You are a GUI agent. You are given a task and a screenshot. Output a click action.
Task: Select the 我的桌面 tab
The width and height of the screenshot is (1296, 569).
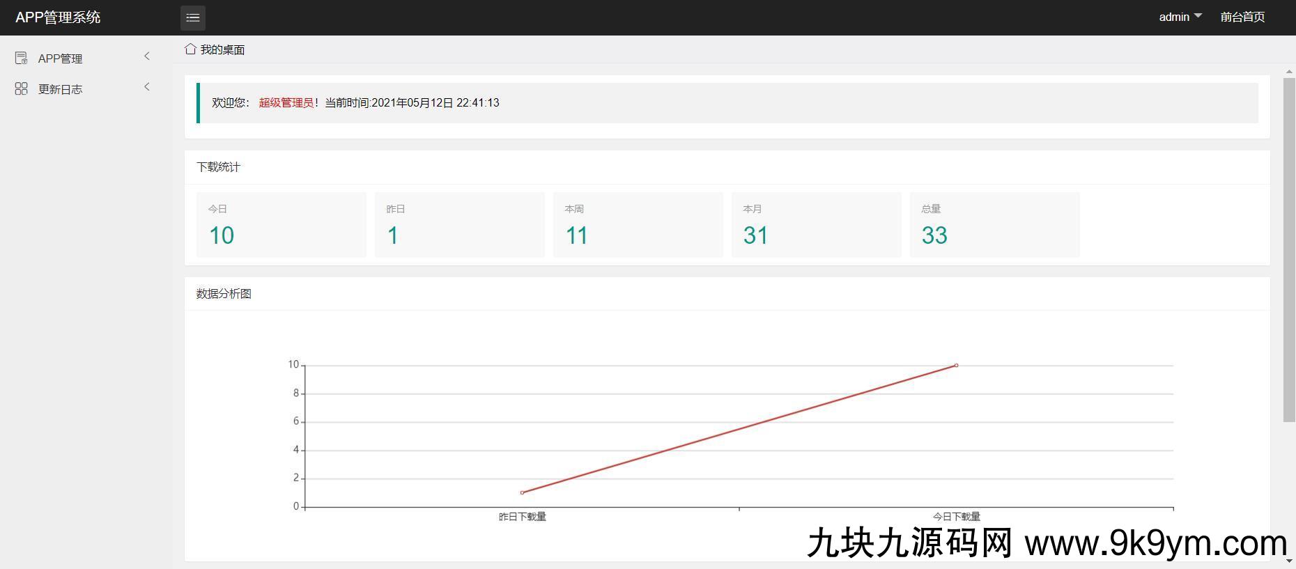point(222,49)
